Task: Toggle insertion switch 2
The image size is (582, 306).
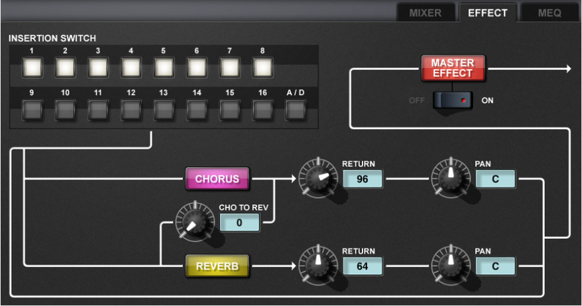Action: pyautogui.click(x=66, y=68)
